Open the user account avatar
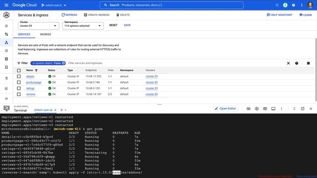The height and width of the screenshot is (178, 317). (310, 5)
